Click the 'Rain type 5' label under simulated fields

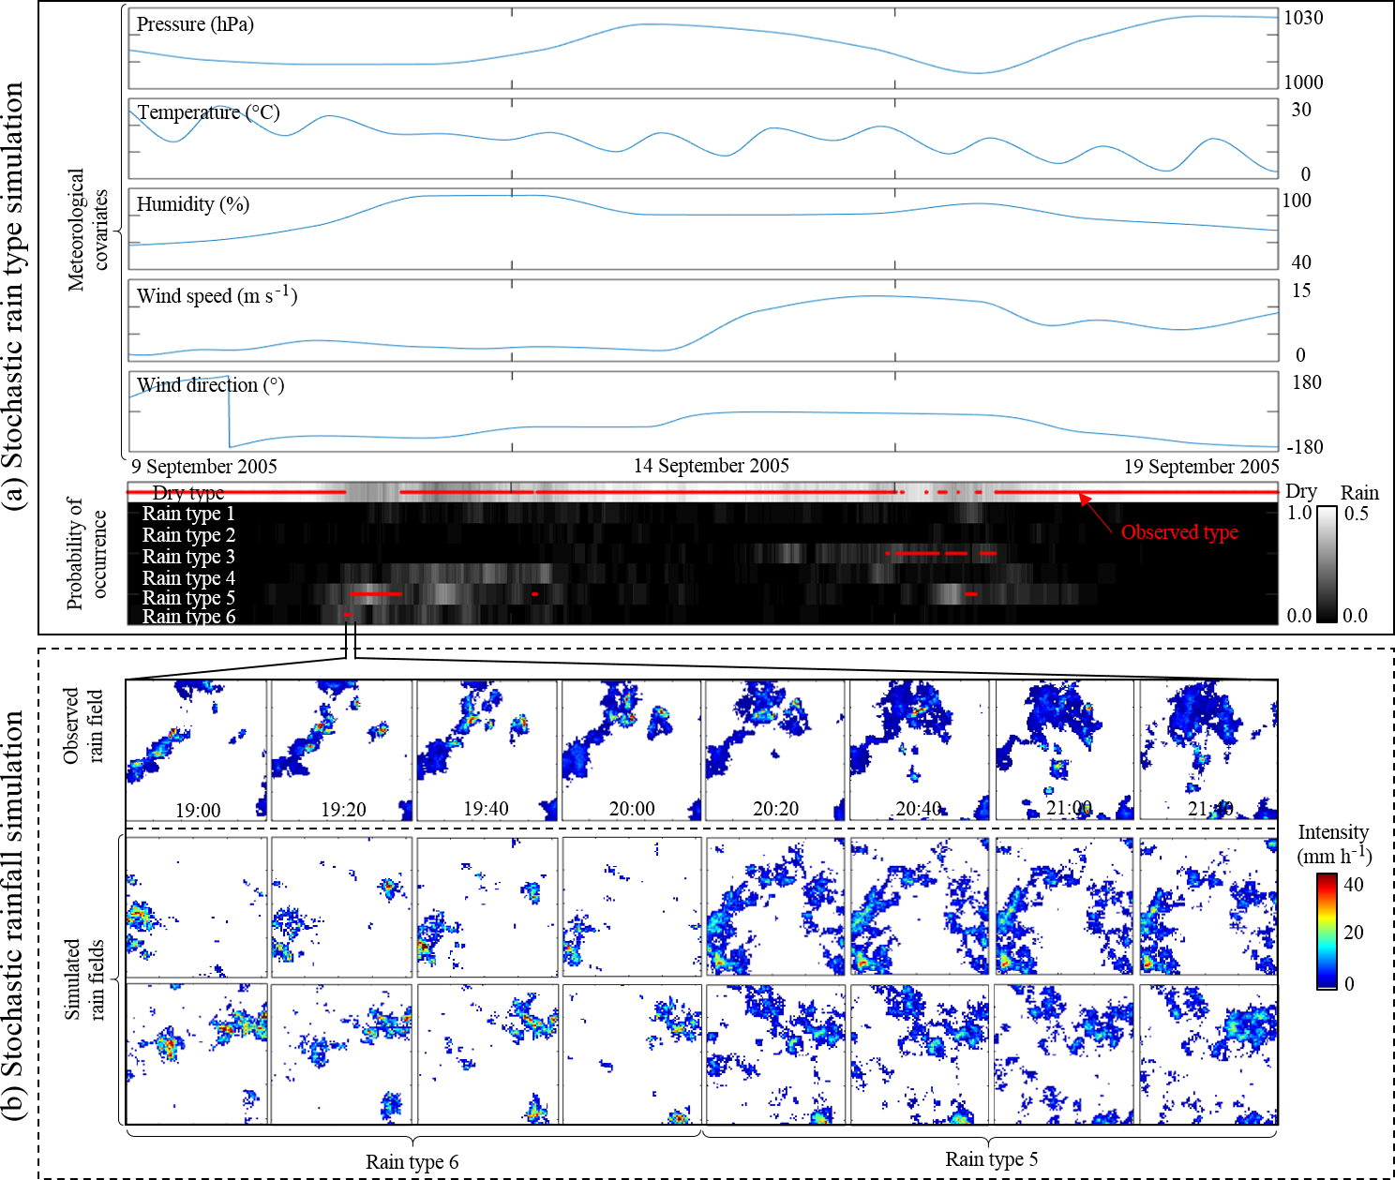click(991, 1159)
